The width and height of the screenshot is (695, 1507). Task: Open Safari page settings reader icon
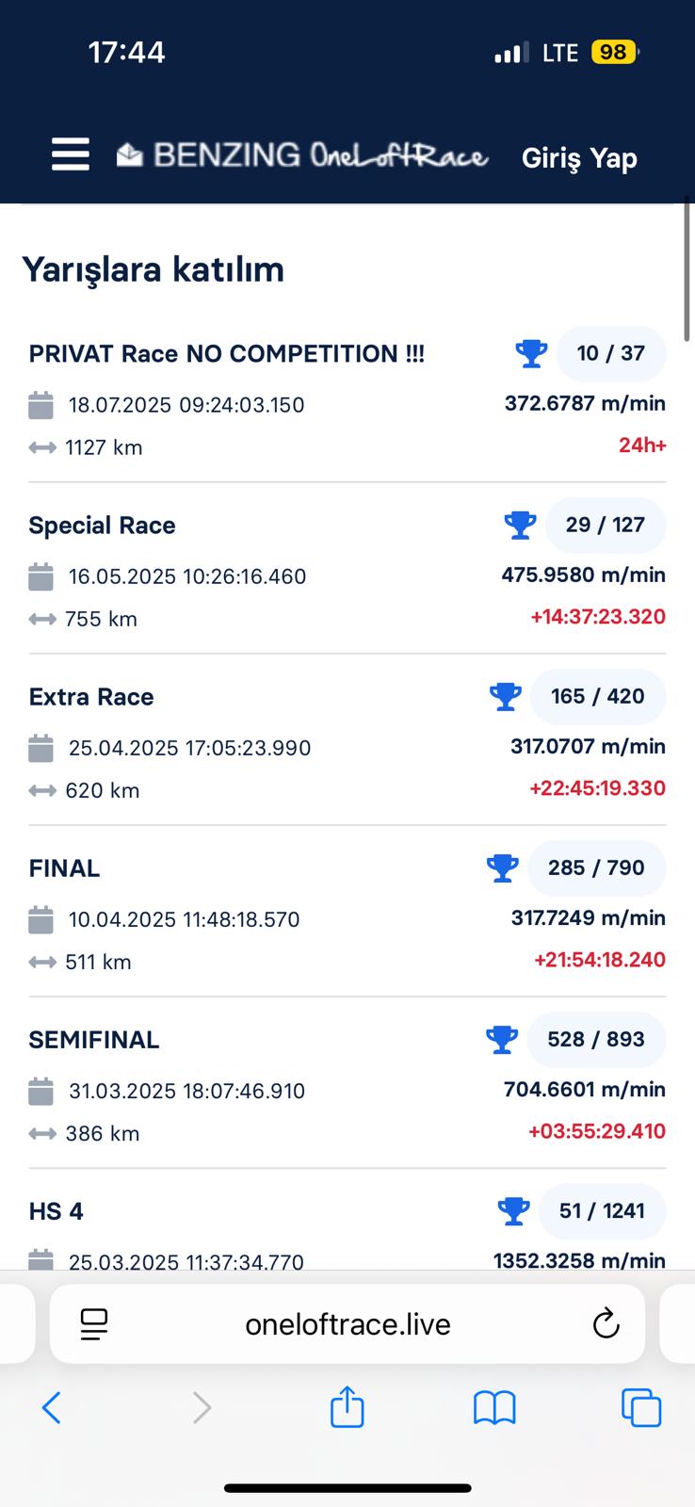point(94,1324)
